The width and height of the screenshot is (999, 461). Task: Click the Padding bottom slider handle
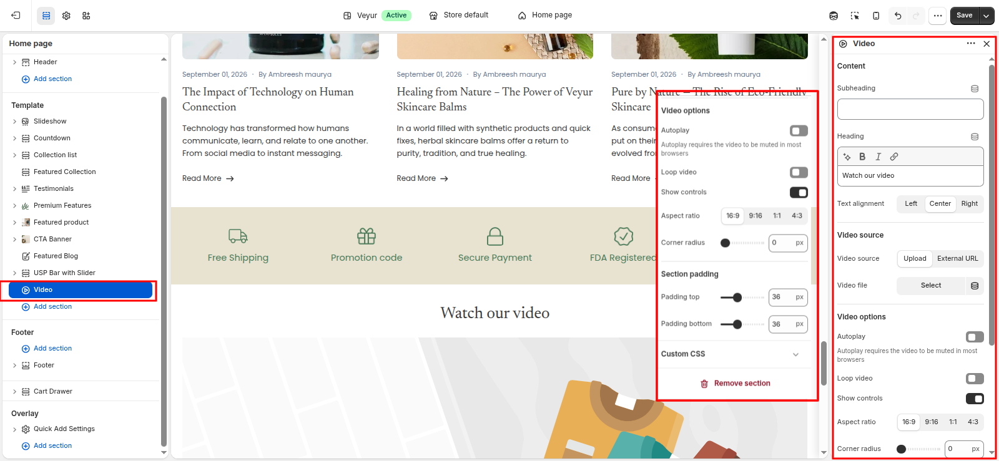(x=737, y=324)
